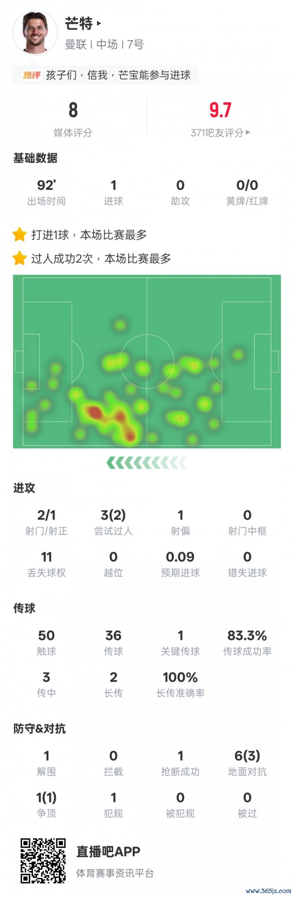The width and height of the screenshot is (294, 897).
Task: Click the orange 热评 badge icon
Action: tap(32, 75)
